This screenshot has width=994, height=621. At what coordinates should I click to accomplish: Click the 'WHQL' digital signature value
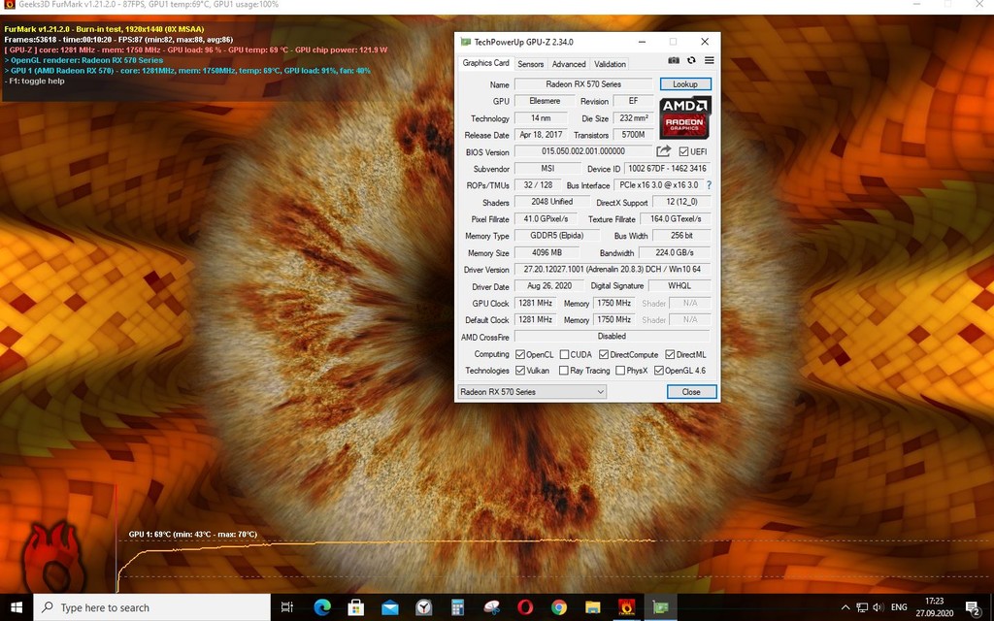click(x=679, y=285)
